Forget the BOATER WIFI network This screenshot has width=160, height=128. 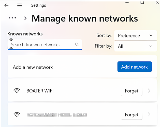click(x=132, y=91)
